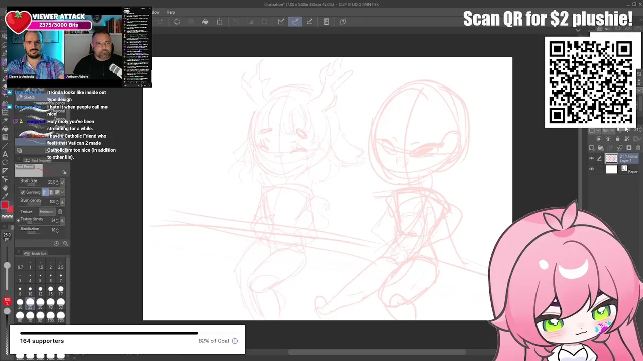Click the fill toolbar icon in command bar
Screen dimensions: 643x361
click(205, 21)
